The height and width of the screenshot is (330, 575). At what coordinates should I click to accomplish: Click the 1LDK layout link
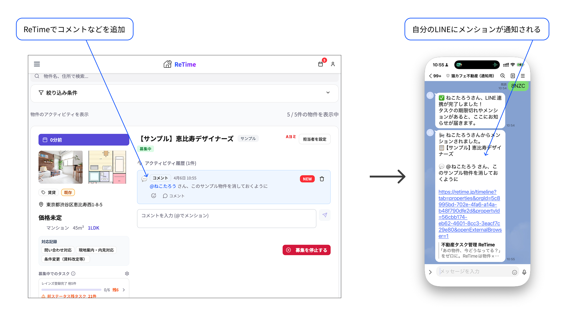point(93,228)
